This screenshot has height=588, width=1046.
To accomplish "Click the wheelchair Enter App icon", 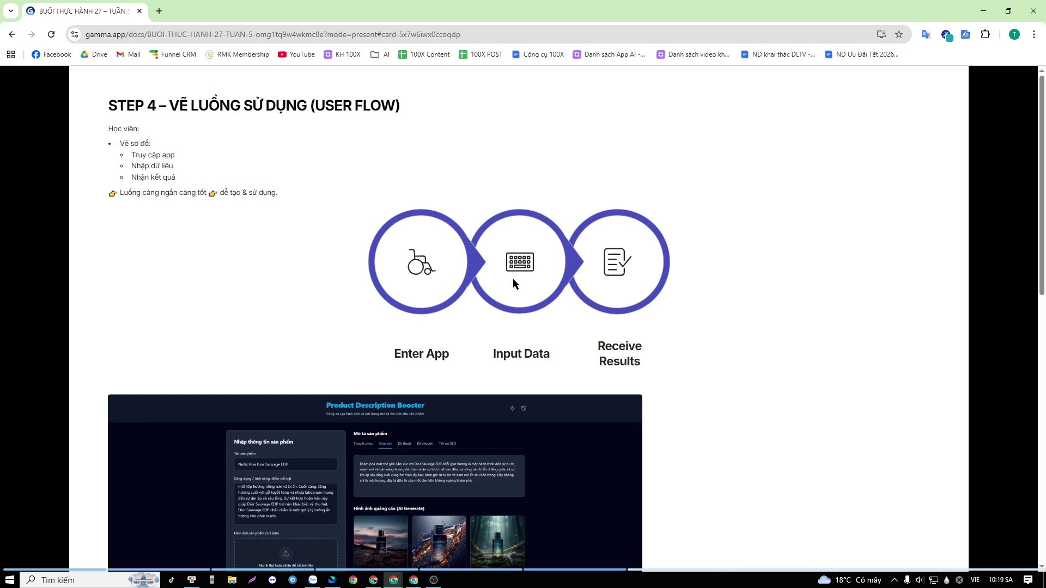I will click(x=421, y=262).
